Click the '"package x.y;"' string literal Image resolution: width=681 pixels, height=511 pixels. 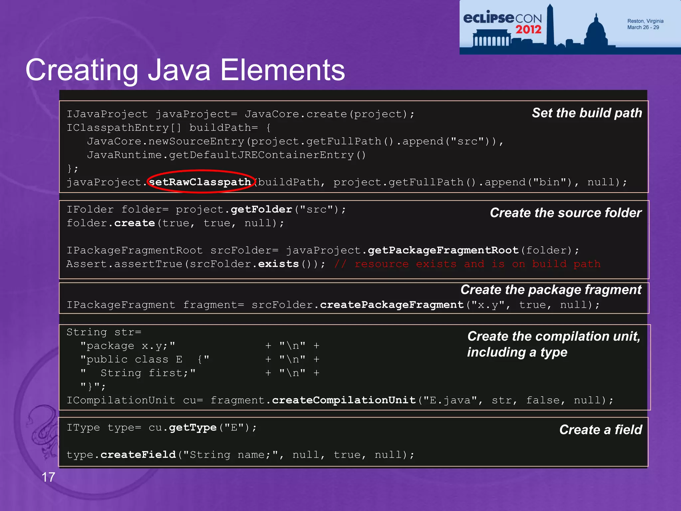click(x=128, y=346)
